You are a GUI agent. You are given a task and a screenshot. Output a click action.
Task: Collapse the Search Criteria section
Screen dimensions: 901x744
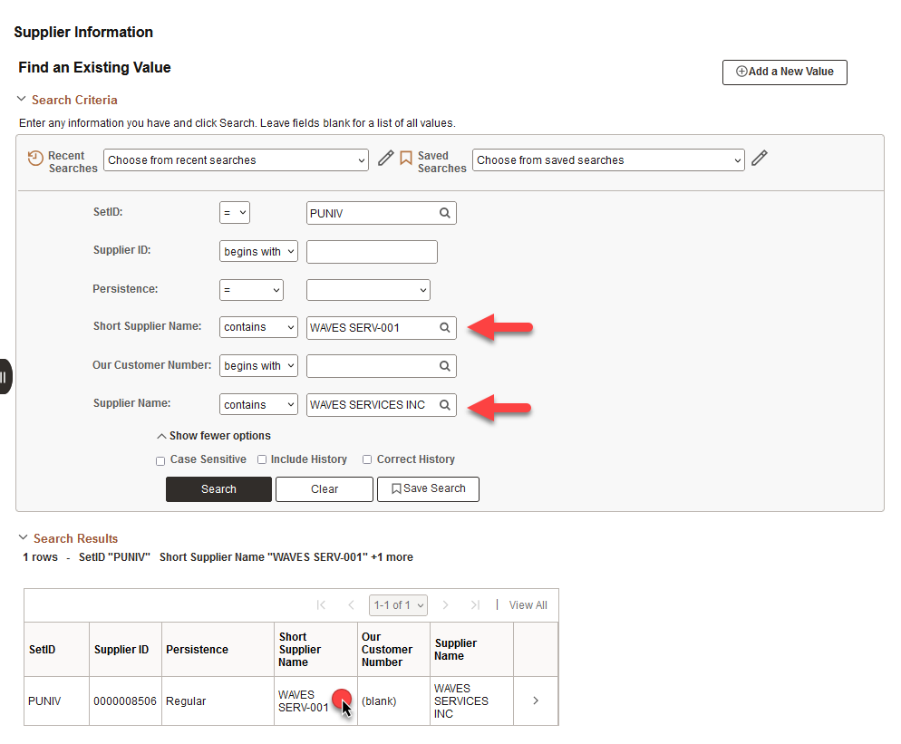(22, 100)
